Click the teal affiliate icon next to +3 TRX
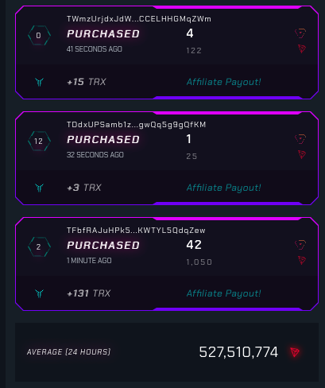 [x=40, y=188]
